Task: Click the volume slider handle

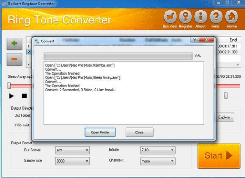Action: (226, 95)
